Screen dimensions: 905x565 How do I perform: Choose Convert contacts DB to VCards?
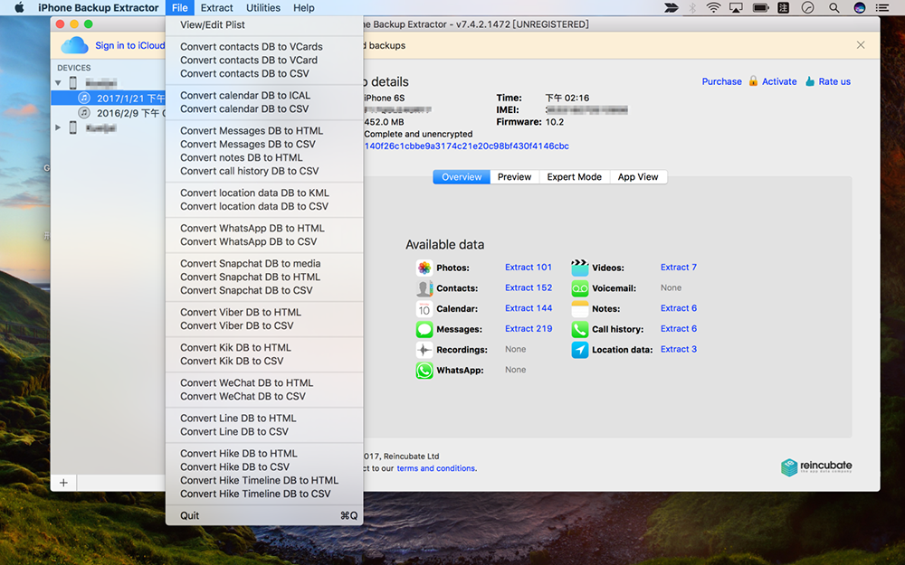[x=264, y=47]
